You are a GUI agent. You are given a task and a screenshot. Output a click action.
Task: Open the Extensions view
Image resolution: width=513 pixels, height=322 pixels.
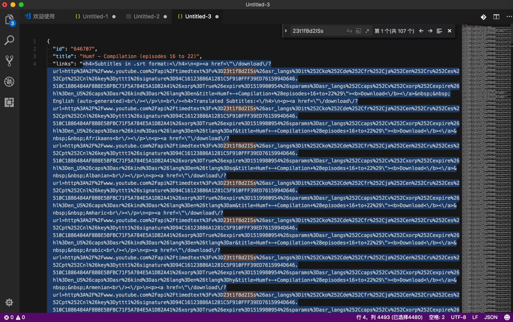point(9,102)
